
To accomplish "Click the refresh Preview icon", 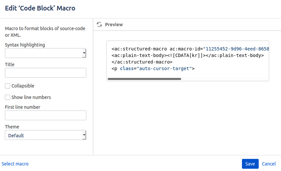I will (x=99, y=24).
